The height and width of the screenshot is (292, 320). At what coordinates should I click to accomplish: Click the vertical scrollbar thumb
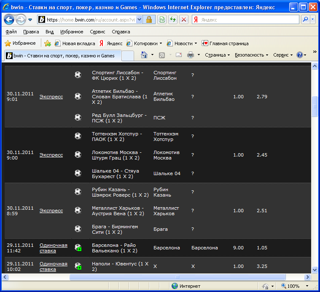coord(315,106)
